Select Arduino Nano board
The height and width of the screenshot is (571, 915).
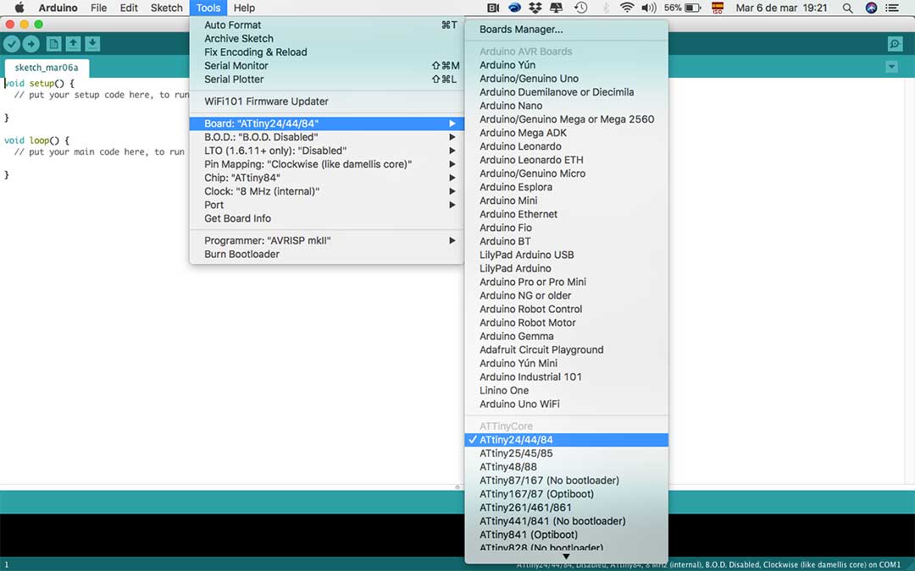tap(567, 106)
